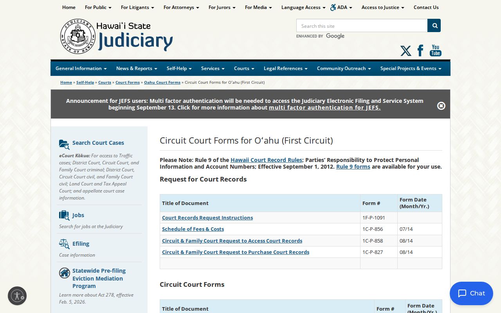Follow the Oahu Court Forms breadcrumb
This screenshot has height=313, width=501.
click(162, 83)
